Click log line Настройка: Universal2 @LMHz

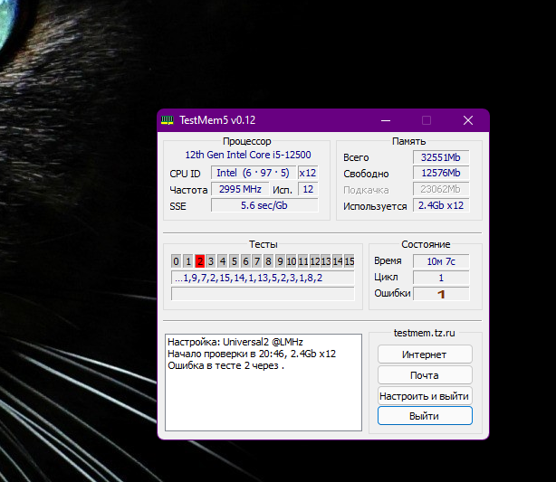pos(235,342)
